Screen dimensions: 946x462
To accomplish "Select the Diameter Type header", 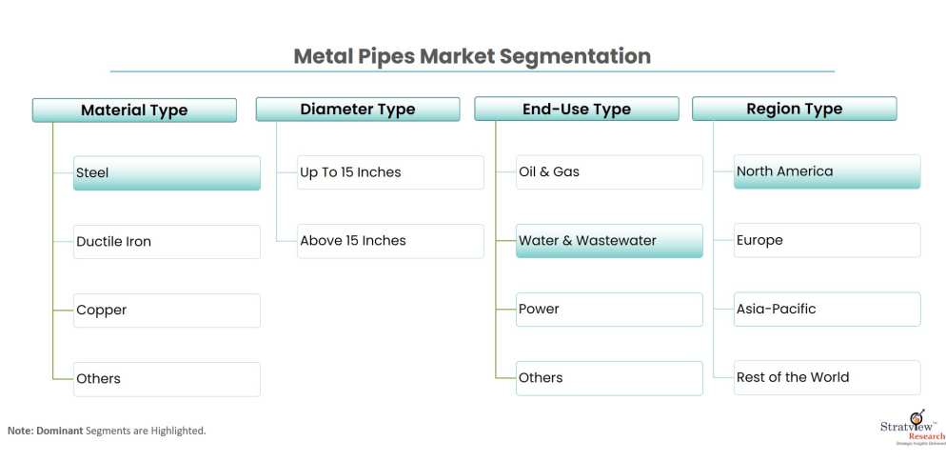I will pos(358,110).
